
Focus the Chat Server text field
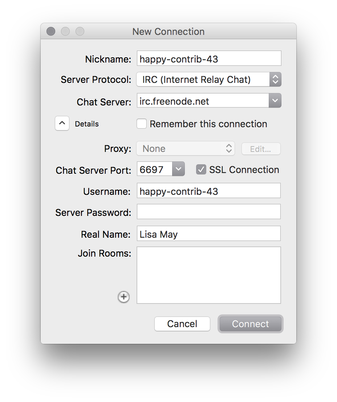point(203,101)
